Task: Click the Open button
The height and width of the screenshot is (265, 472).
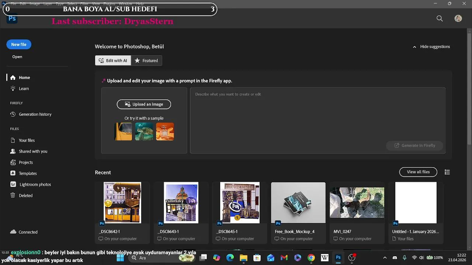Action: tap(17, 57)
